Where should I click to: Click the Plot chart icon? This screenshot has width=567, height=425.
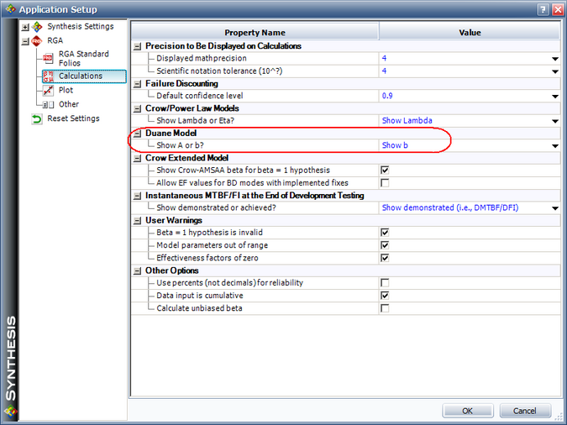click(x=48, y=91)
